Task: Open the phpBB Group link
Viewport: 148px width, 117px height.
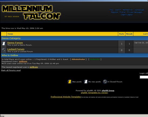Action: pos(108,90)
